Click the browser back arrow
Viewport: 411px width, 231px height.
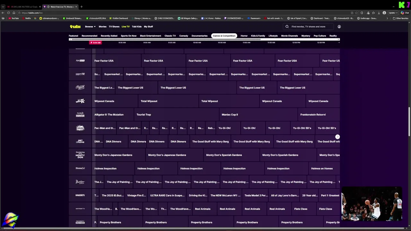[3, 13]
